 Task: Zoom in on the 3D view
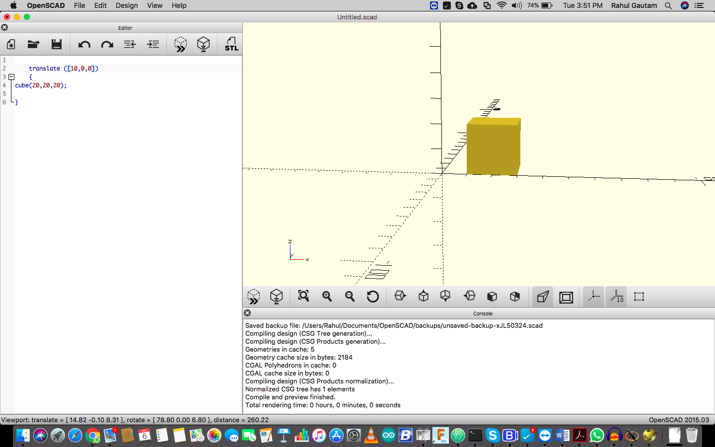click(x=327, y=297)
